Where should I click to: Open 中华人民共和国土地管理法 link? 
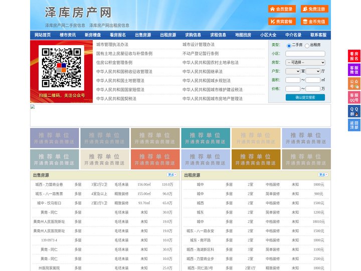pos(120,80)
